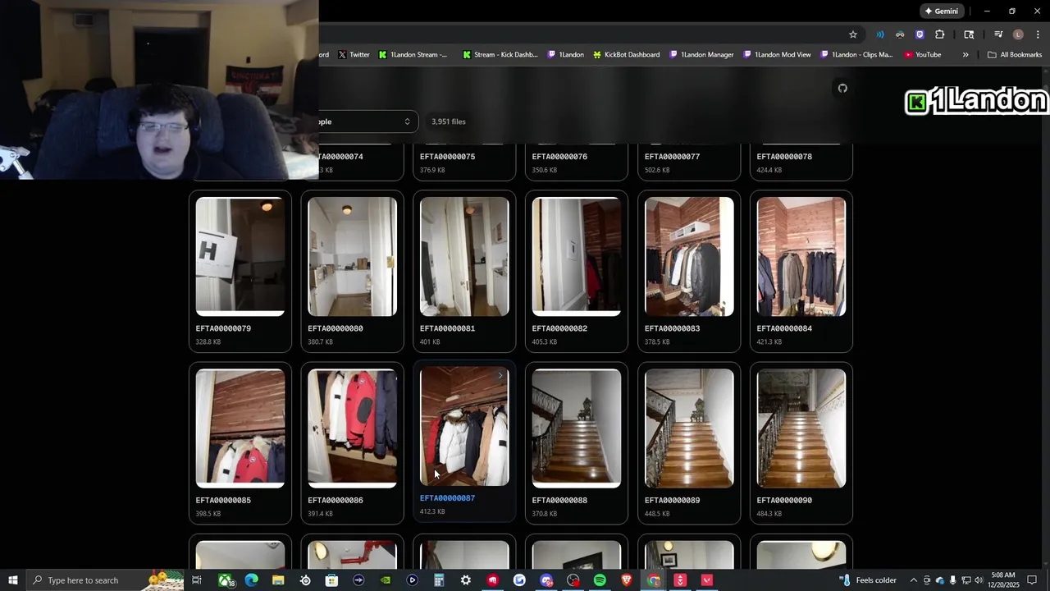Open the Extensions puzzle-piece menu

point(940,34)
